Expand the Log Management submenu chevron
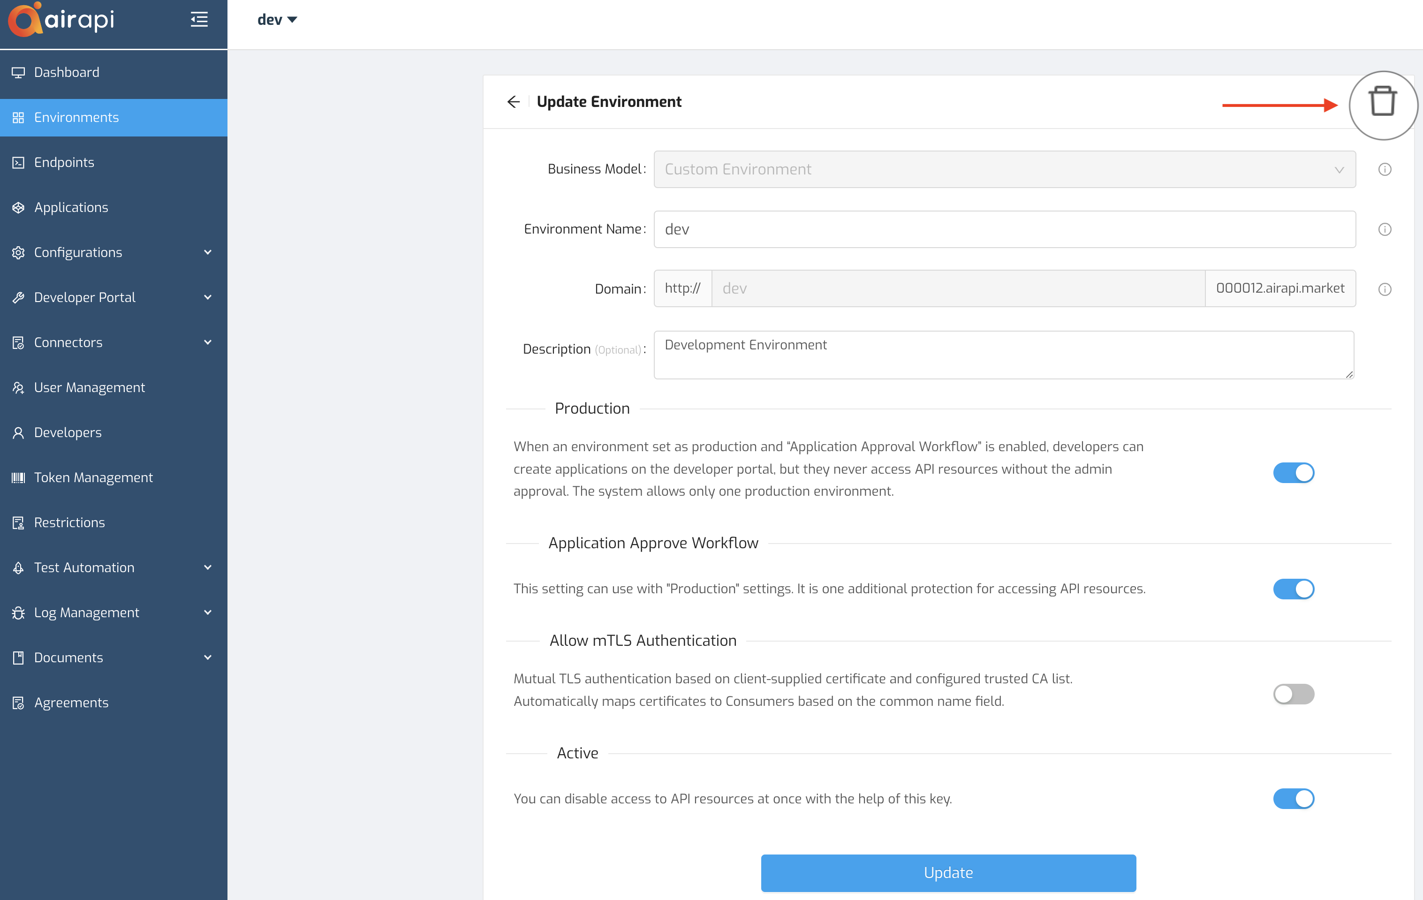1423x900 pixels. pos(207,613)
